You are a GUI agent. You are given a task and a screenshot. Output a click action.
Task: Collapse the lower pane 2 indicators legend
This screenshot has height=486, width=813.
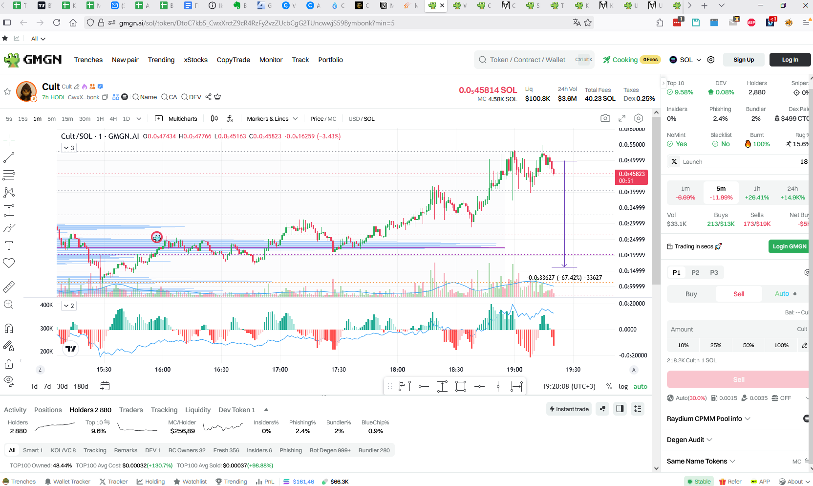point(69,306)
